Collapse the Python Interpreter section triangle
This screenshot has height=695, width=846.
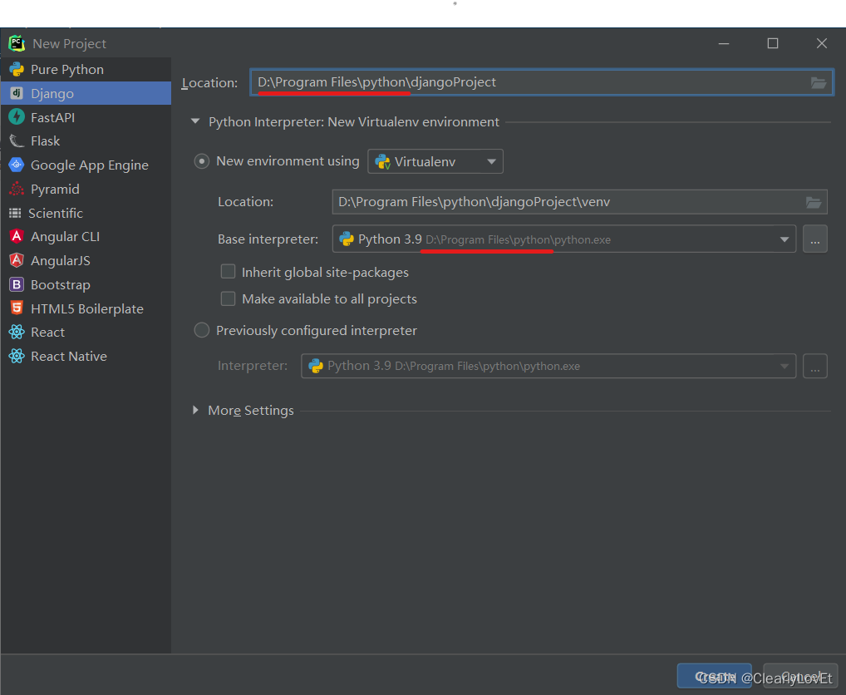195,121
